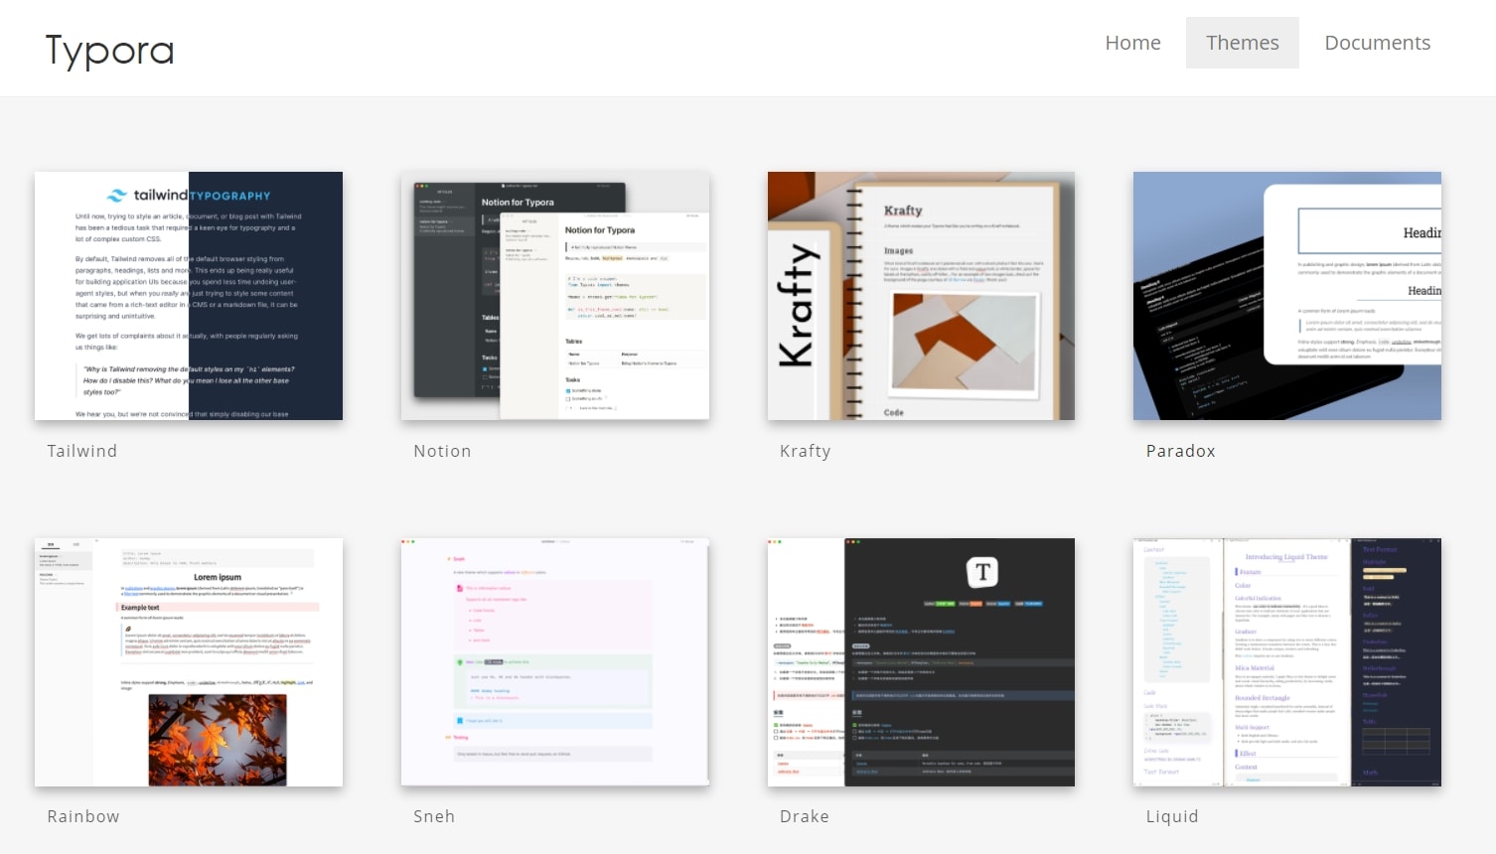Click the Drake theme name link
The image size is (1496, 854).
805,816
